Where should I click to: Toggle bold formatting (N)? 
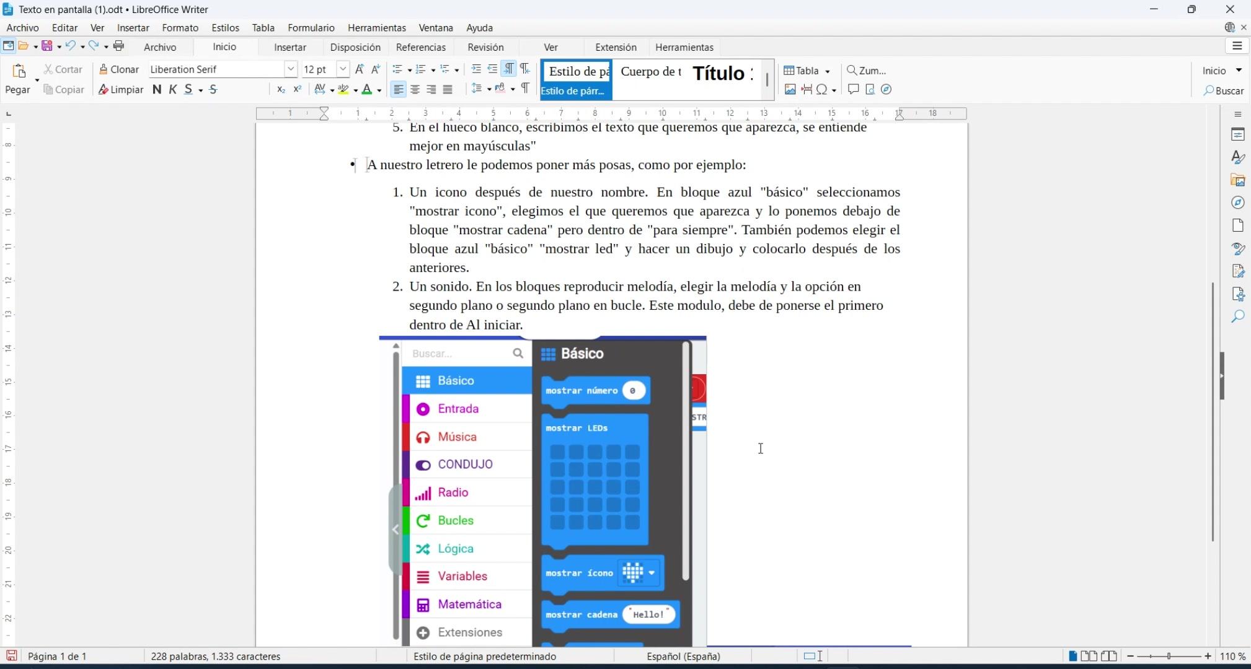pos(157,90)
